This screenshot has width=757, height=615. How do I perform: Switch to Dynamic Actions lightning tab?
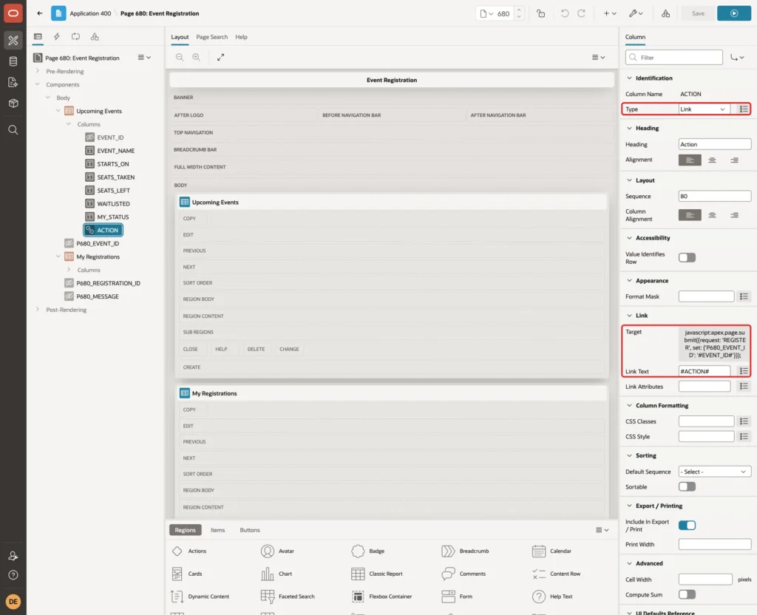[56, 37]
